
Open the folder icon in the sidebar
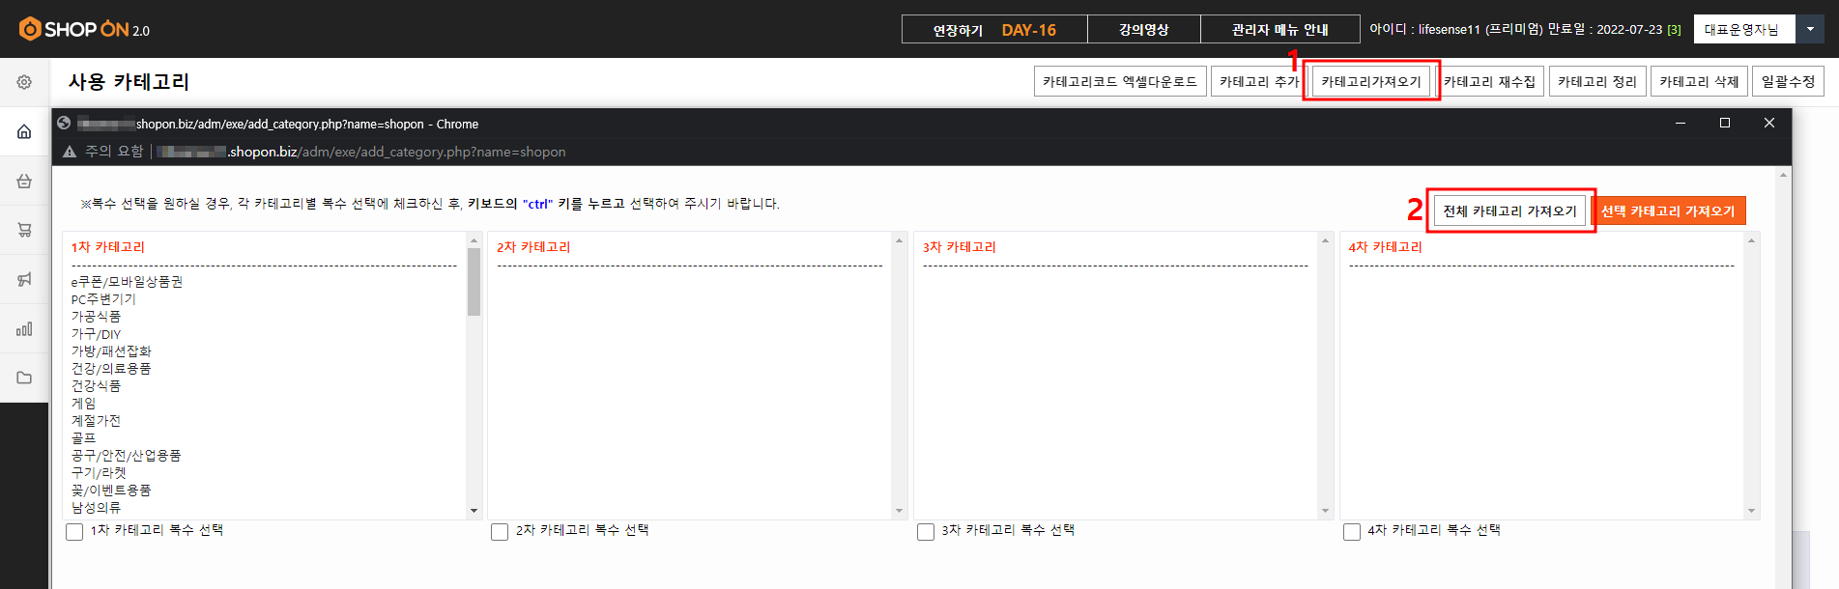(24, 378)
